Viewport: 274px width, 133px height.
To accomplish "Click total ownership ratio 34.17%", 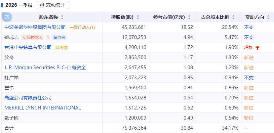I will 230,128.
